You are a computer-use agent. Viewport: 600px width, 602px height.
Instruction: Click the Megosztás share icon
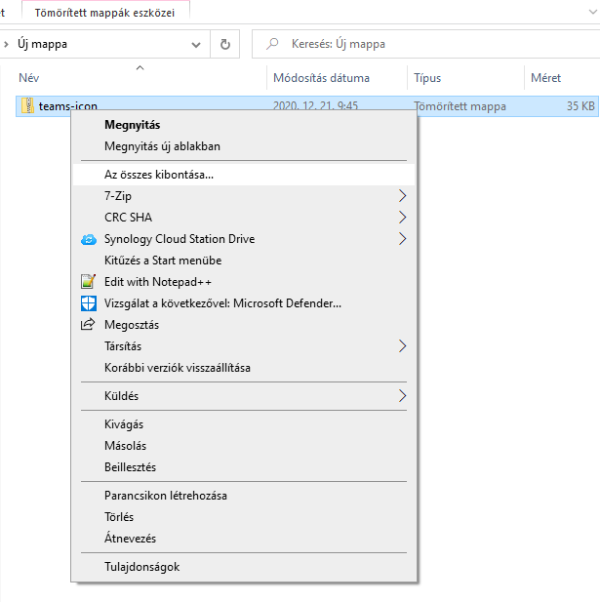tap(88, 325)
